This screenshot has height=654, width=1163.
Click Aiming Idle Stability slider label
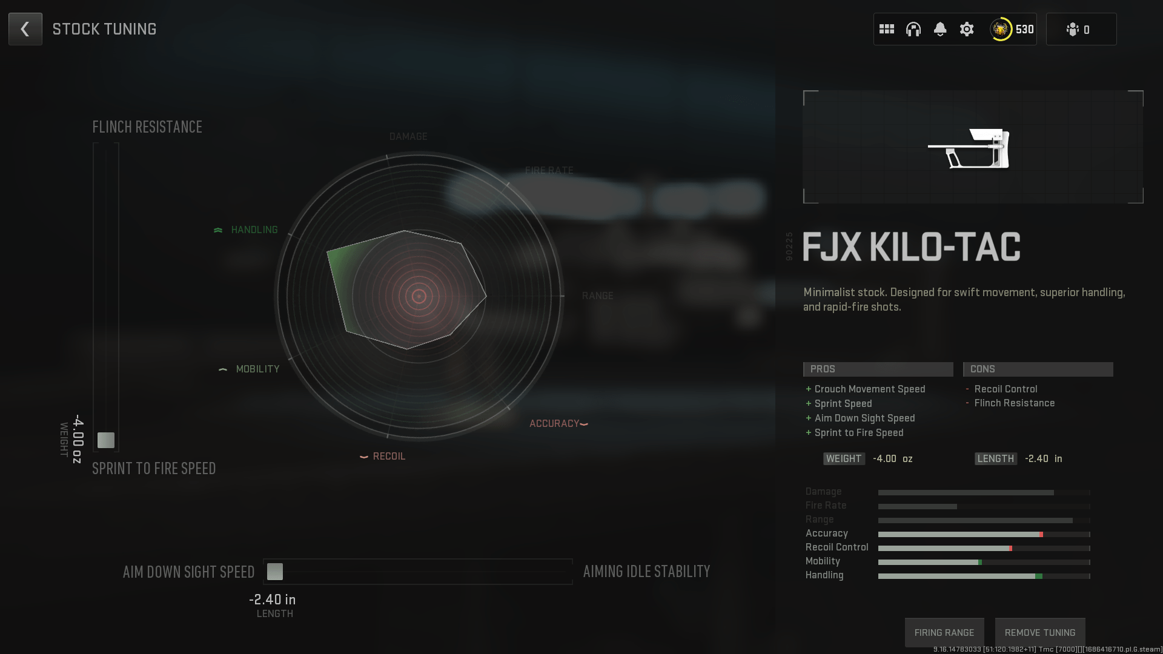pos(646,571)
